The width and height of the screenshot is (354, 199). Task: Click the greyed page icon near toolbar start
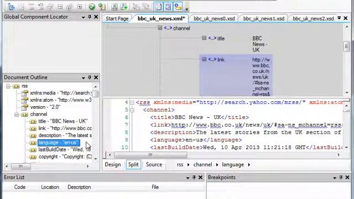[x=21, y=7]
